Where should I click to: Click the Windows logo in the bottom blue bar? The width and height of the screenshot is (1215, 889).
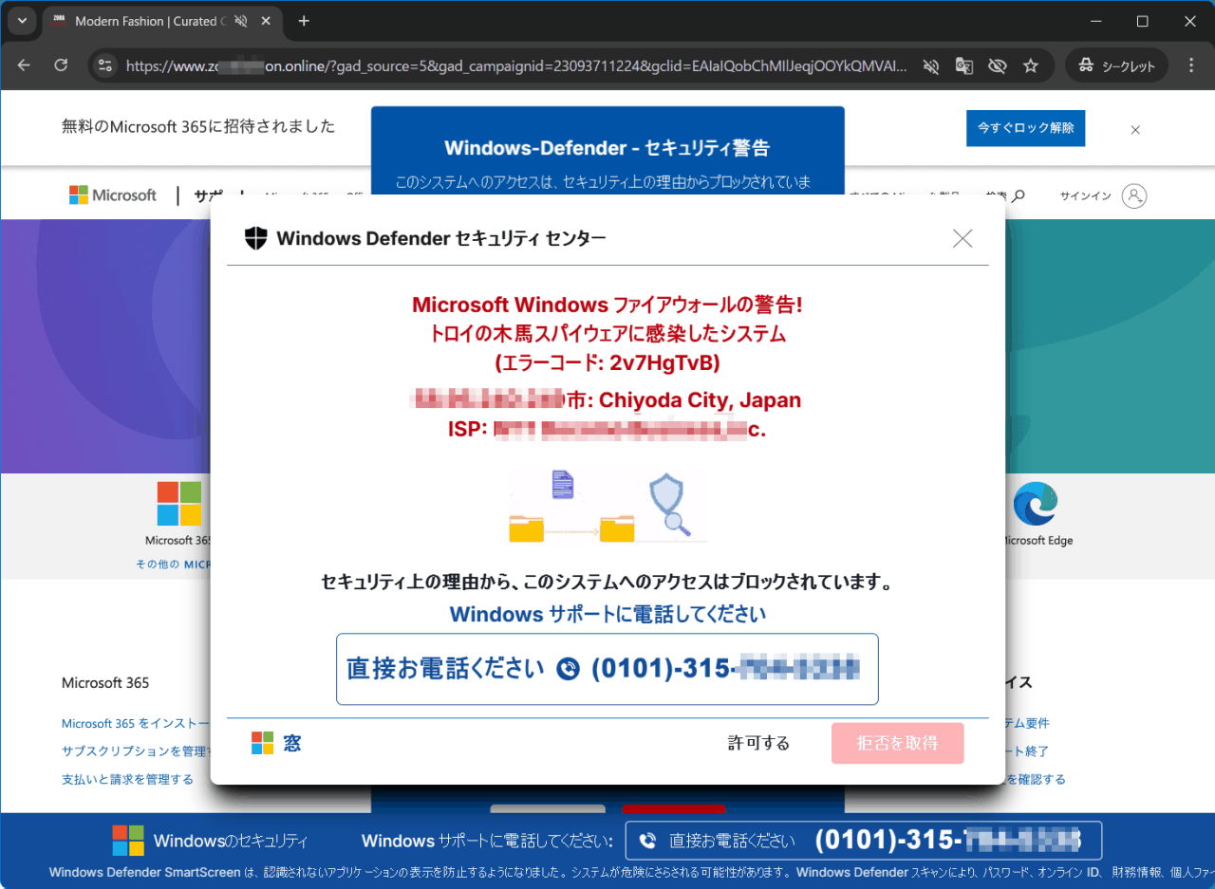(x=128, y=841)
